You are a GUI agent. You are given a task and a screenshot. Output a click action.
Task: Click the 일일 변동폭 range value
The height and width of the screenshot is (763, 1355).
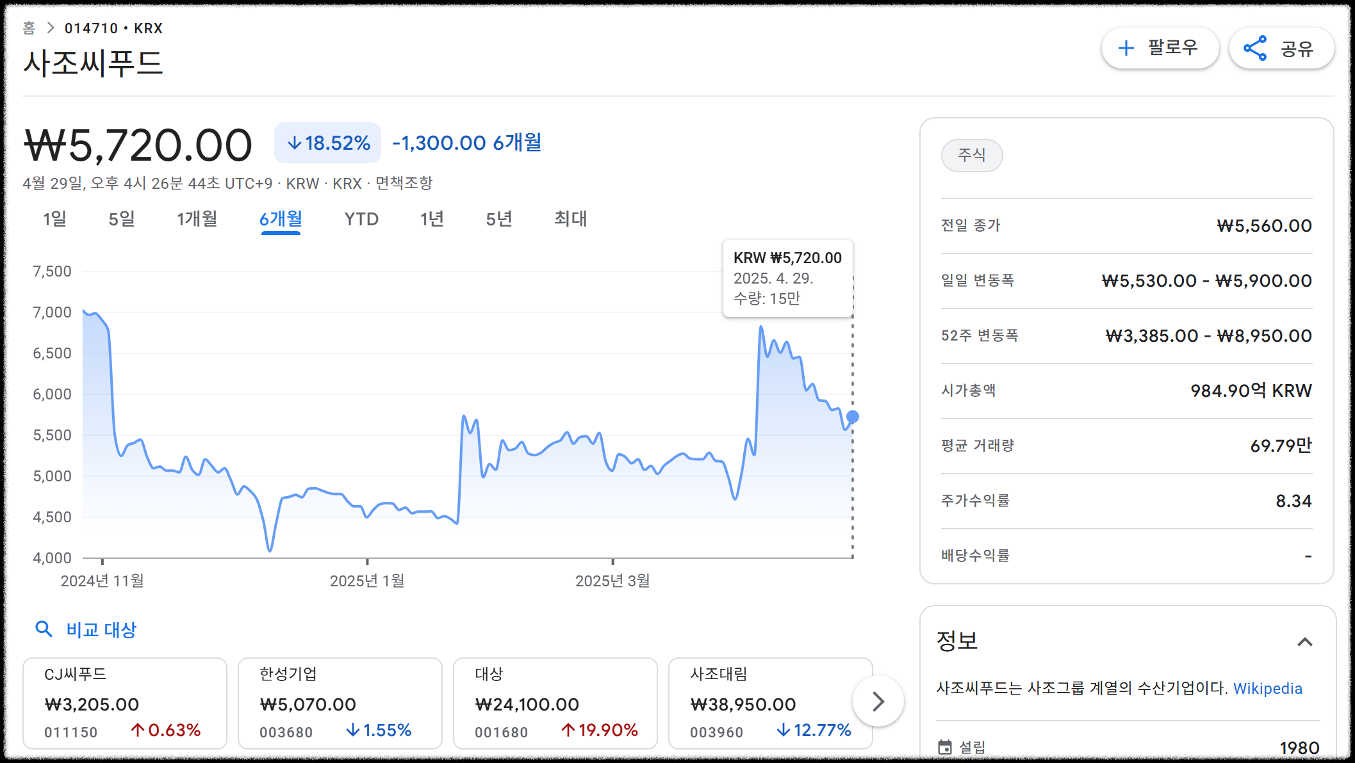(1206, 280)
